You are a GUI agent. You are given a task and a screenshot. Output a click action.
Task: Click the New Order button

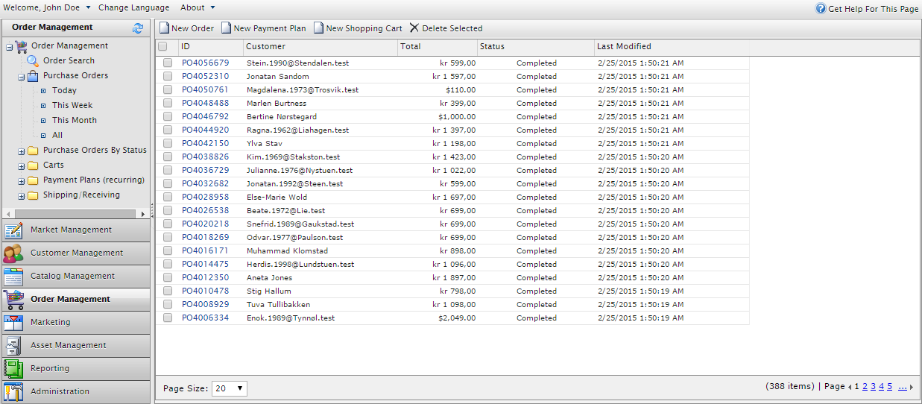(186, 28)
